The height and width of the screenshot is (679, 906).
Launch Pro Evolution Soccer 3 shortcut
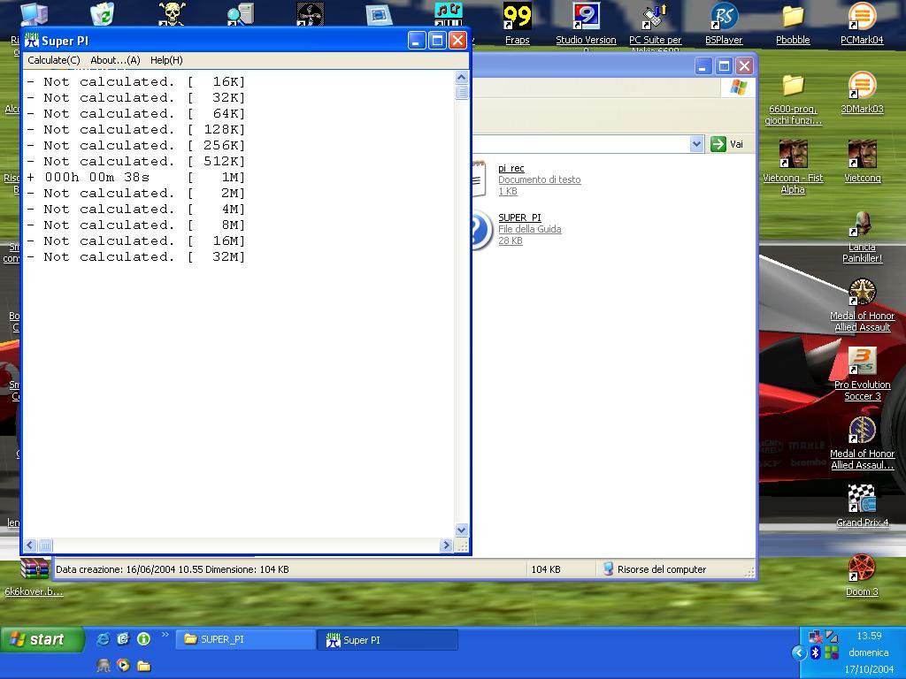click(x=862, y=374)
